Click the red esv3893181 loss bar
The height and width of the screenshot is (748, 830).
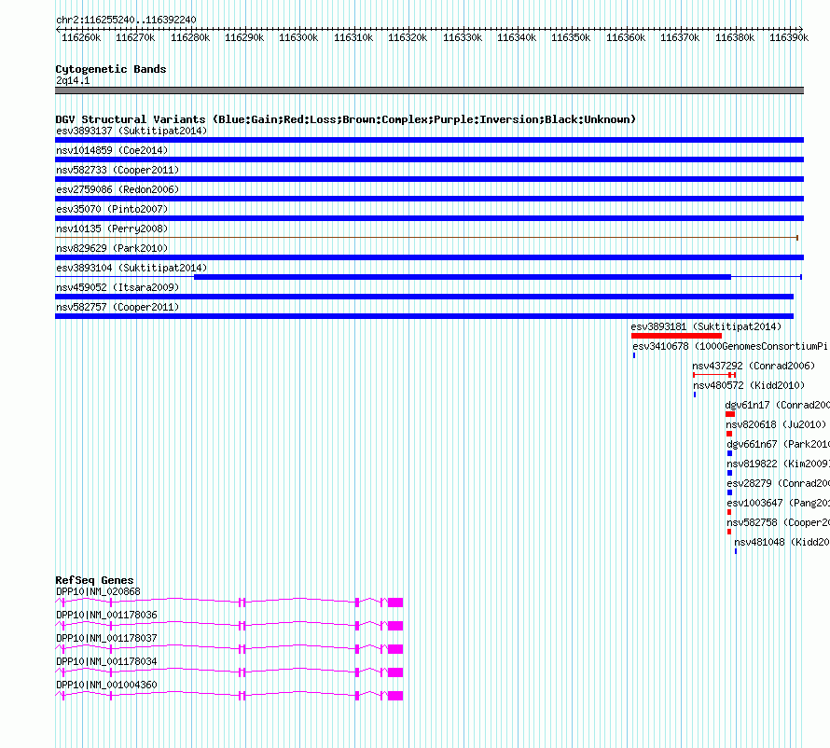click(x=676, y=336)
